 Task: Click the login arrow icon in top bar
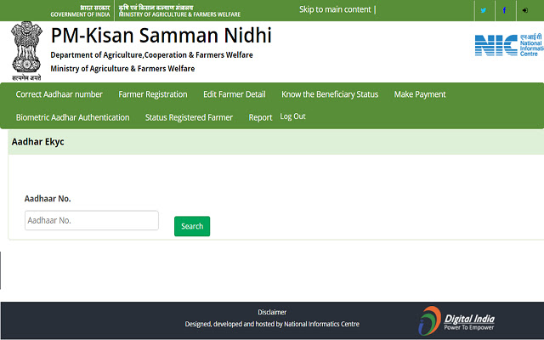click(525, 10)
